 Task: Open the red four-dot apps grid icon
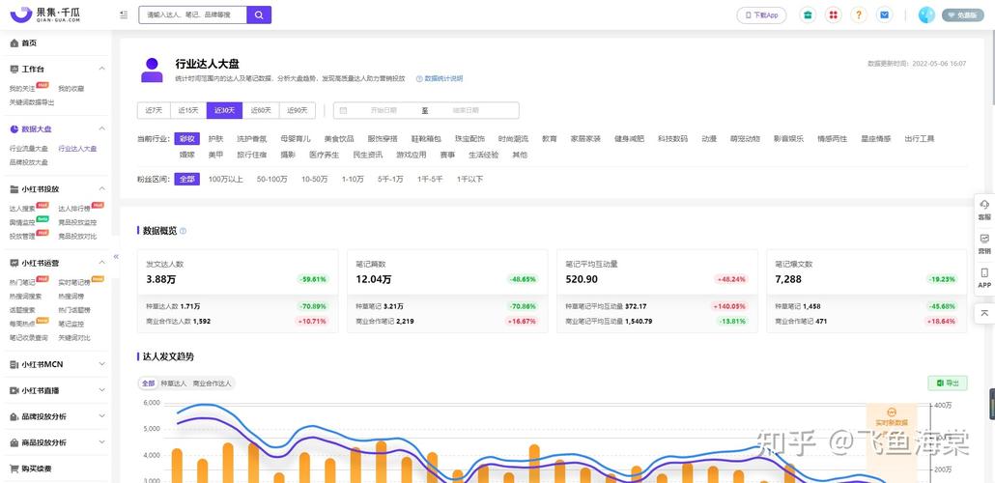(833, 15)
